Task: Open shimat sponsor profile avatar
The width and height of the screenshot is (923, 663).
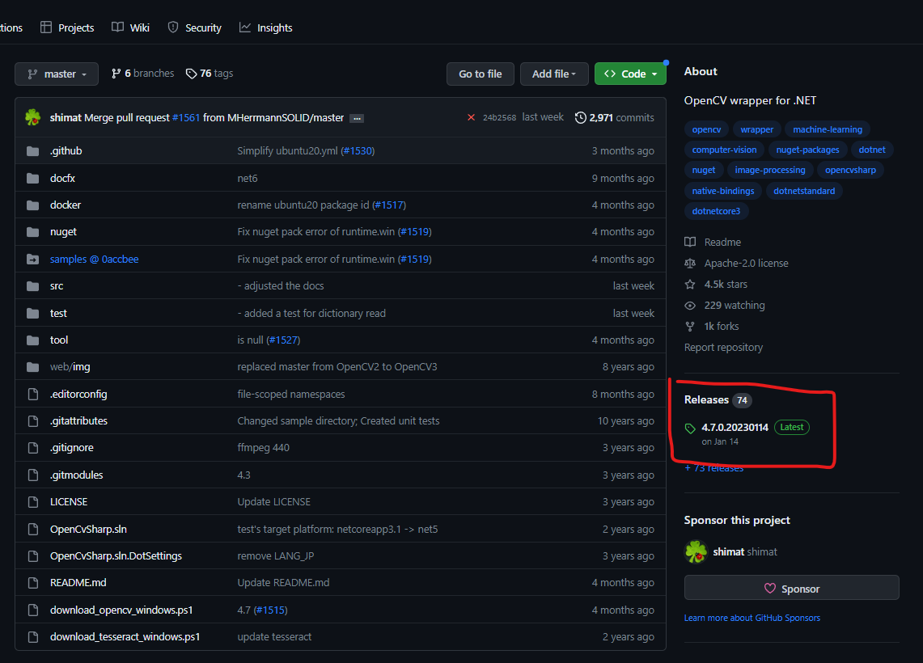Action: (696, 551)
